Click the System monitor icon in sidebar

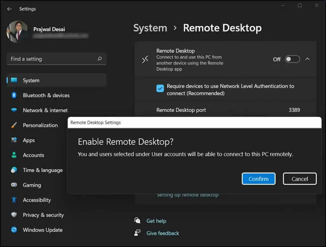14,80
